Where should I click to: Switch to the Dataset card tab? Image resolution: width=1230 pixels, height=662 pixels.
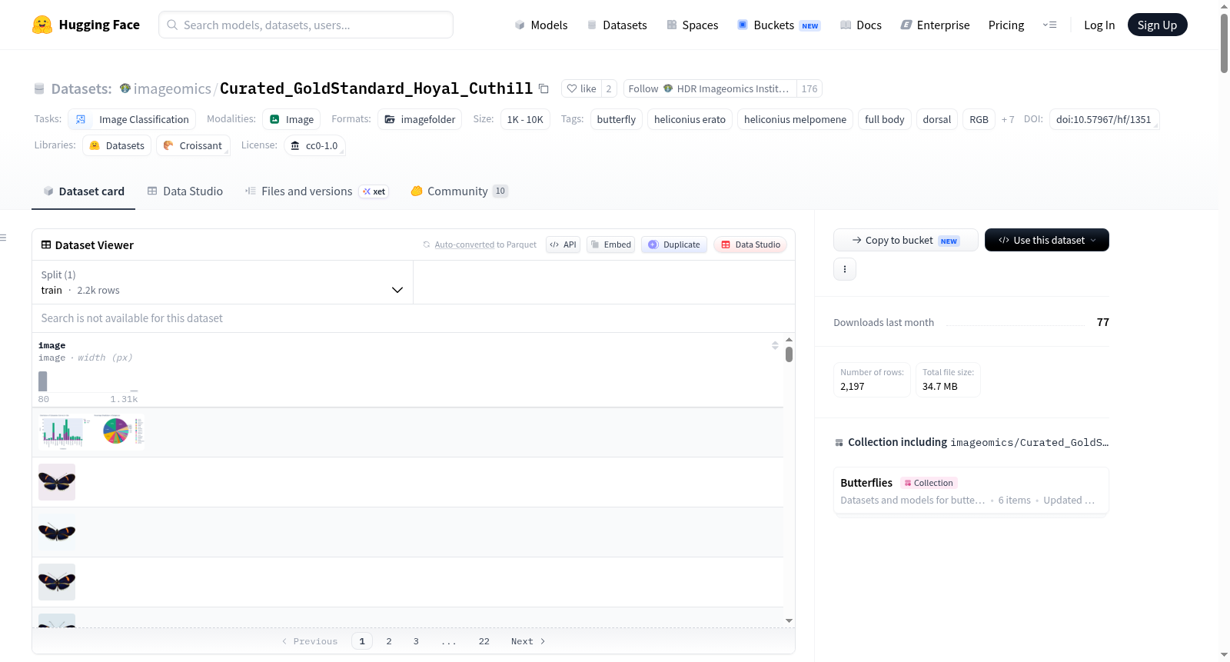tap(84, 191)
